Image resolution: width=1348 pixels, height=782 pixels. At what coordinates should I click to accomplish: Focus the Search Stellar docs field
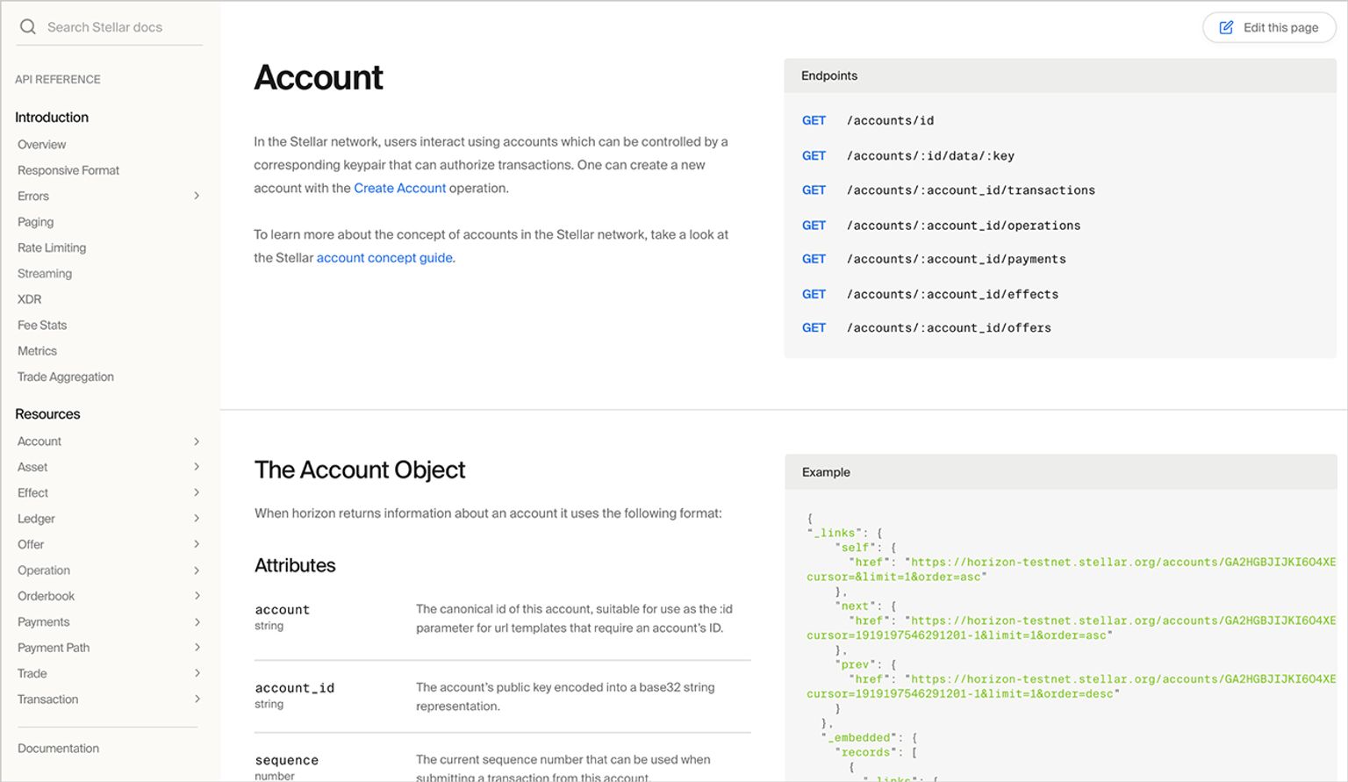114,27
